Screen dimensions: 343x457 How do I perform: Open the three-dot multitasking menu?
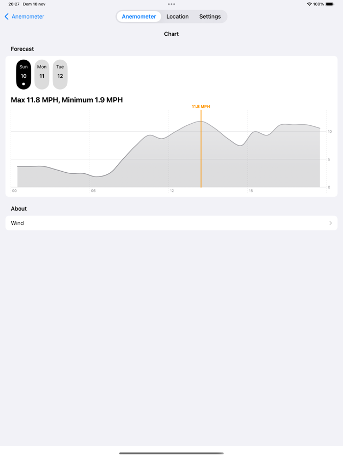pyautogui.click(x=172, y=4)
